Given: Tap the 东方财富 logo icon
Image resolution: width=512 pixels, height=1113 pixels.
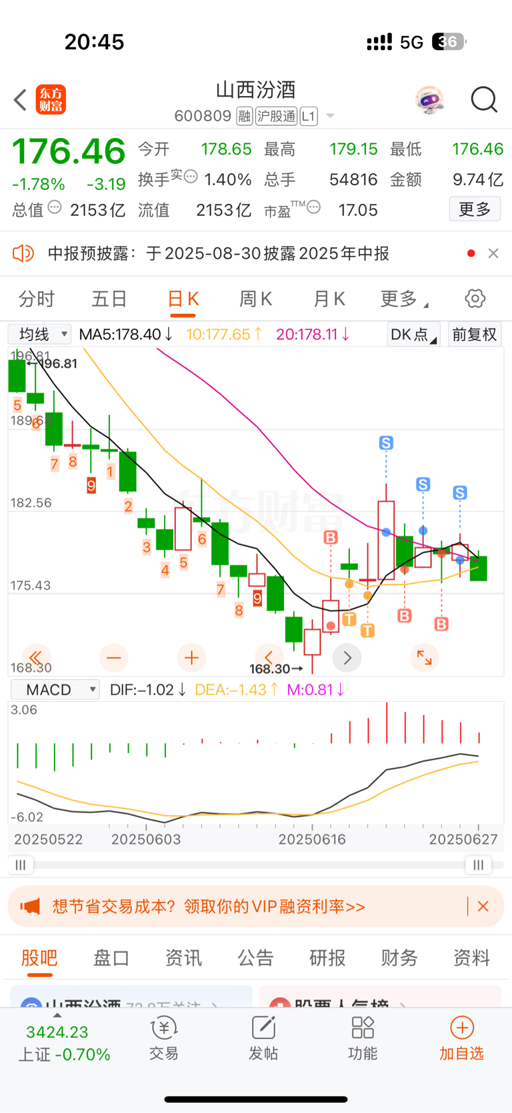Looking at the screenshot, I should [51, 100].
